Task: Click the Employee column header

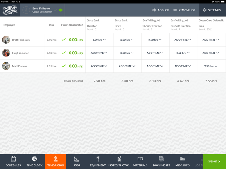Action: point(9,25)
